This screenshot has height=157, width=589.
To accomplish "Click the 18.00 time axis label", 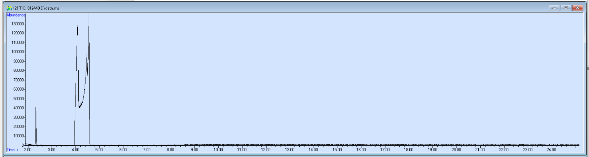I will click(x=409, y=150).
